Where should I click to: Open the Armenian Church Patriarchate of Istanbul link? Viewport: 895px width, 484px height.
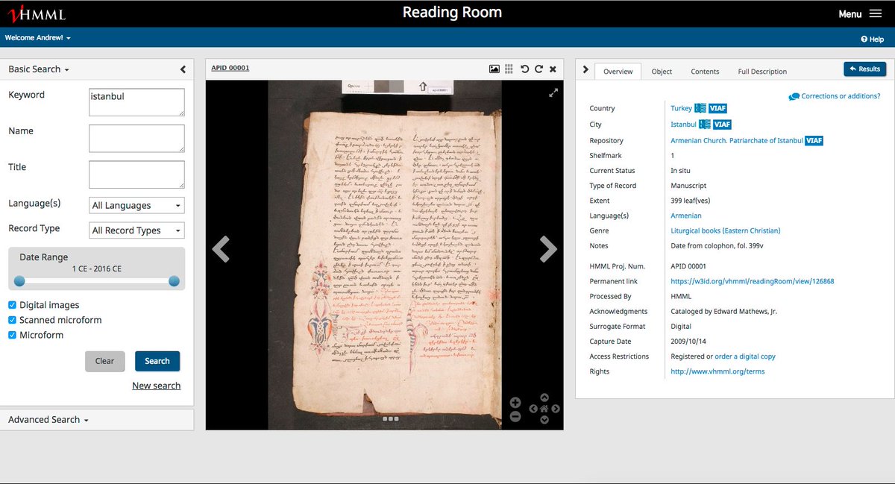[737, 140]
